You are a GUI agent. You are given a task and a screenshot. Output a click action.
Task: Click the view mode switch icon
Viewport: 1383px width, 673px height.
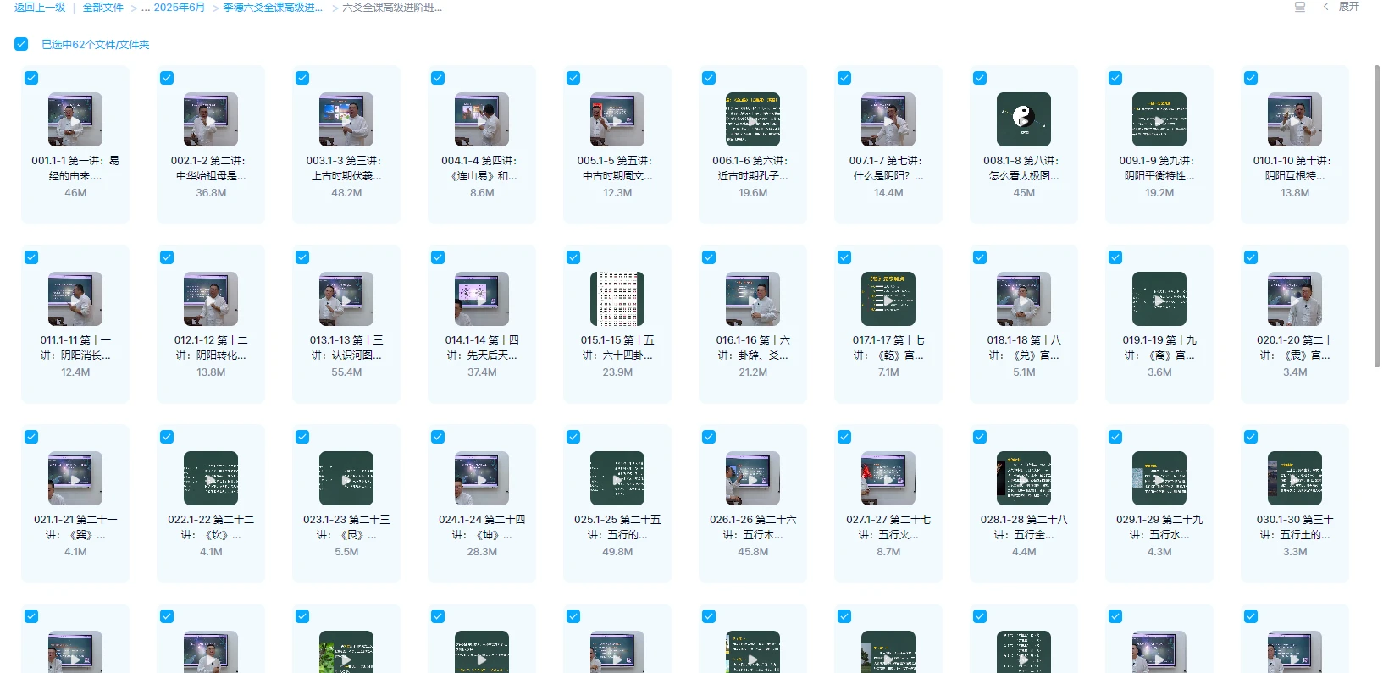(1299, 7)
